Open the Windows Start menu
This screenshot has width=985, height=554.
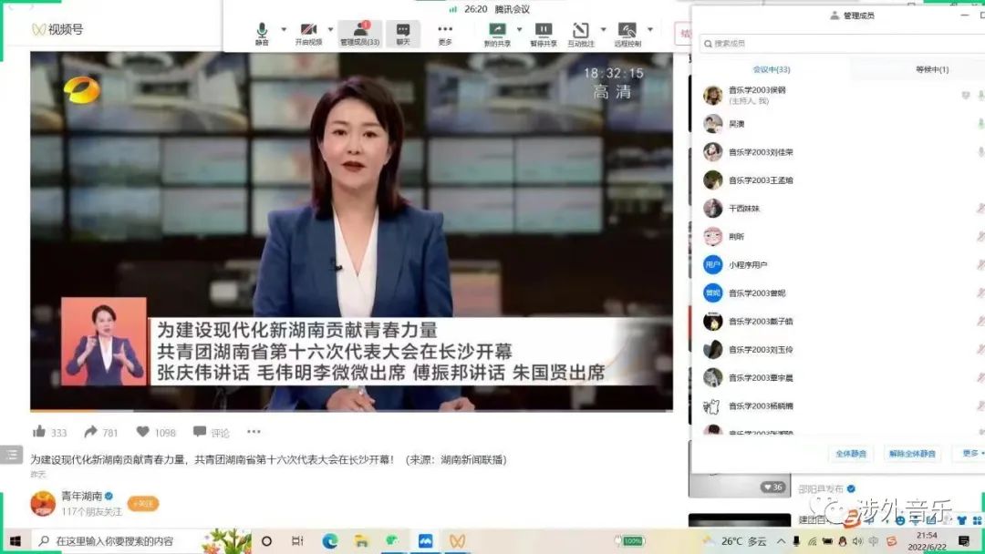16,541
